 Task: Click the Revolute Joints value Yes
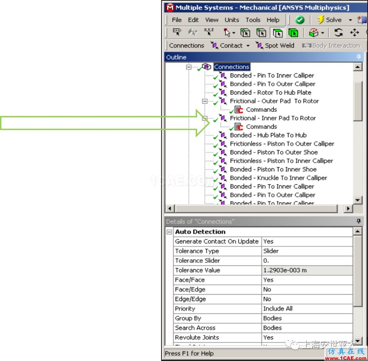(307, 338)
